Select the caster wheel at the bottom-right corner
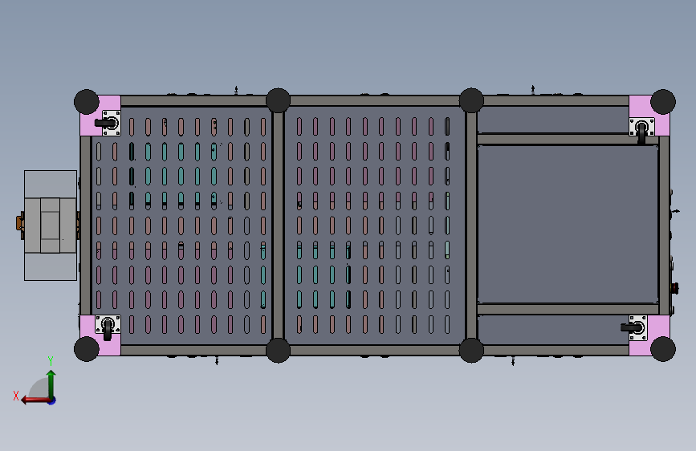 click(x=634, y=328)
